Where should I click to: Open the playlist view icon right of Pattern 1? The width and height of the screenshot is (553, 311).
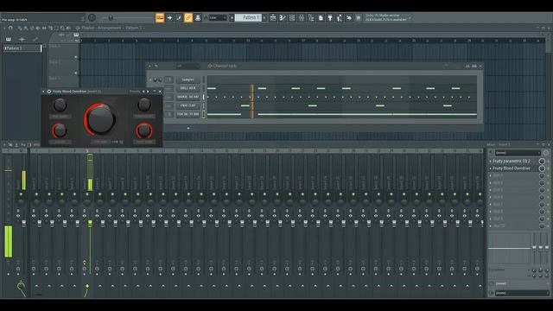273,17
